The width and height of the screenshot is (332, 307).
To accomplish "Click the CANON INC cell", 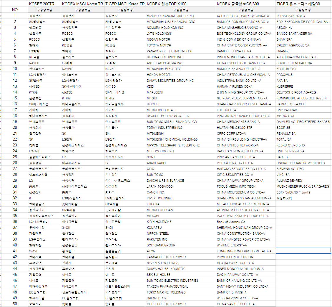I will pos(181,192).
